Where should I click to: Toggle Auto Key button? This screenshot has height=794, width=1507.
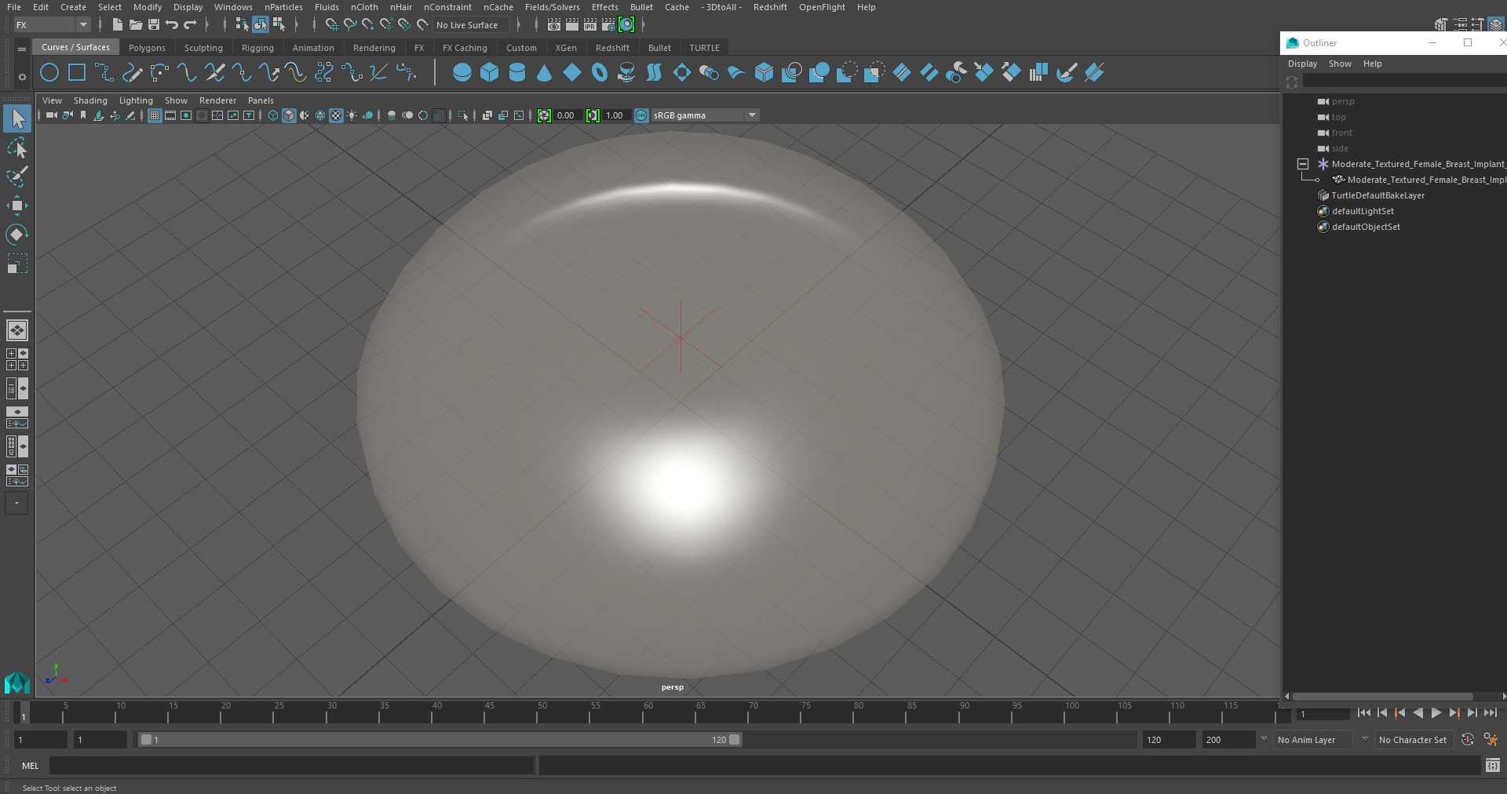pyautogui.click(x=1467, y=739)
